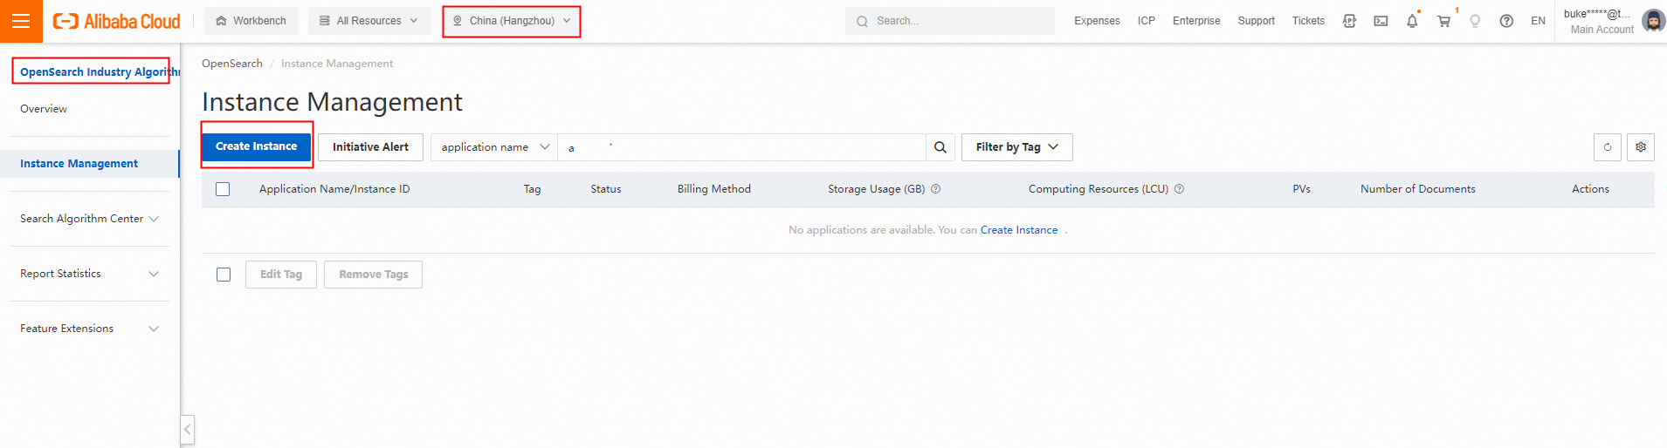
Task: Expand Search Algorithm Center menu
Action: pyautogui.click(x=89, y=219)
